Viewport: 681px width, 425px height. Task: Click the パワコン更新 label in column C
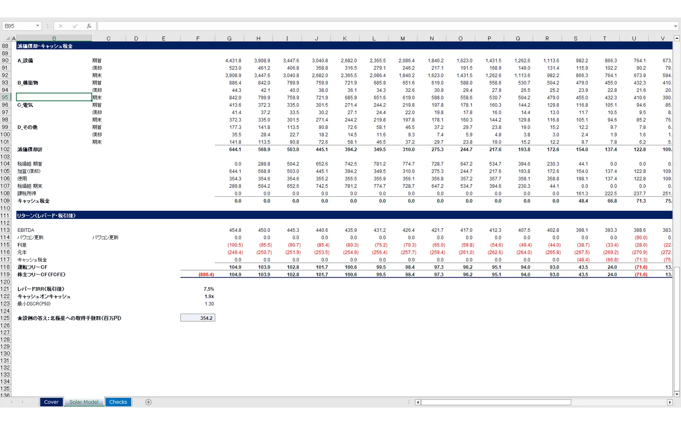tap(105, 238)
